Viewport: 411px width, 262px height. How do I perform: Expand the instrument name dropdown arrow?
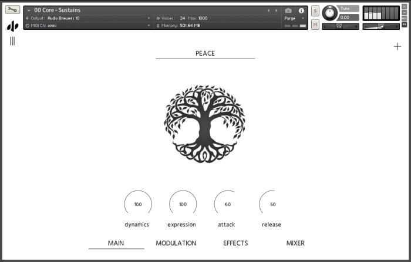[x=29, y=11]
